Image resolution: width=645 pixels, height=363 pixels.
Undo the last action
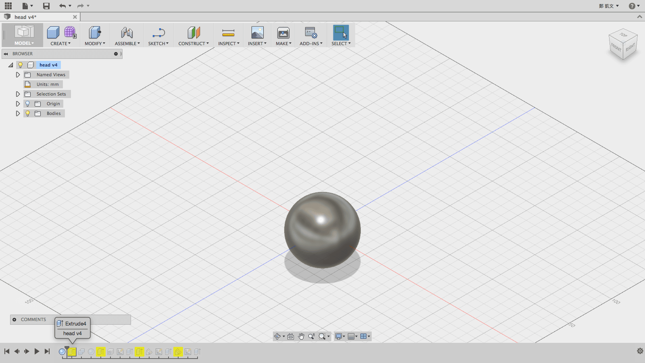pos(62,6)
